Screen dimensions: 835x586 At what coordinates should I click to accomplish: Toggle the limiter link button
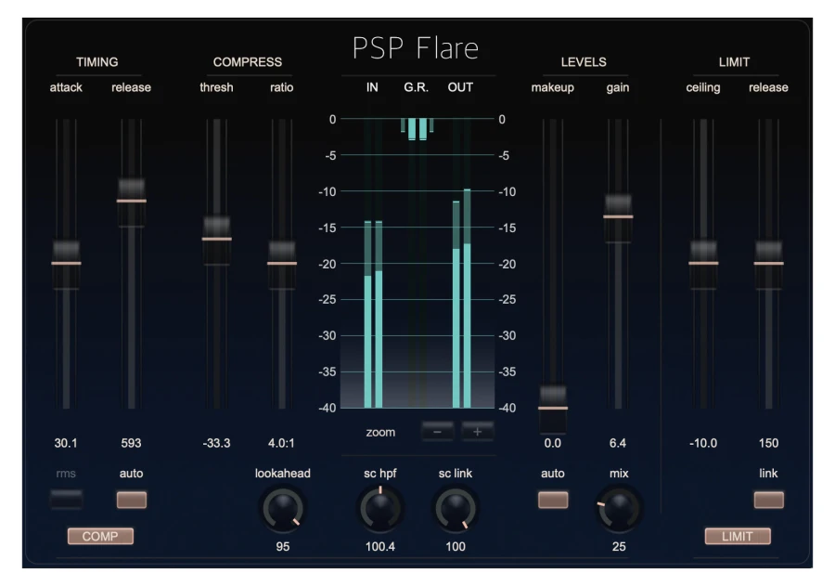pos(768,500)
